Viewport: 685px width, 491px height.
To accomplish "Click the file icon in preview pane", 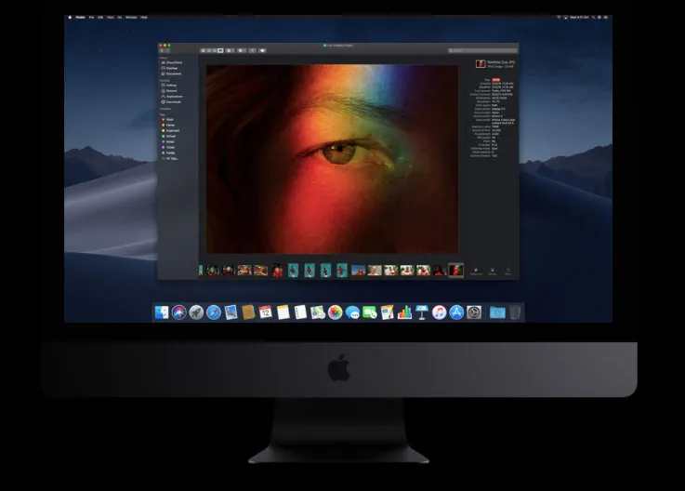I will (481, 64).
